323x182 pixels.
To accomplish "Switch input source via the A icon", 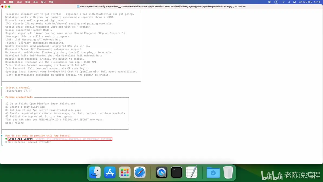I will [276, 2].
